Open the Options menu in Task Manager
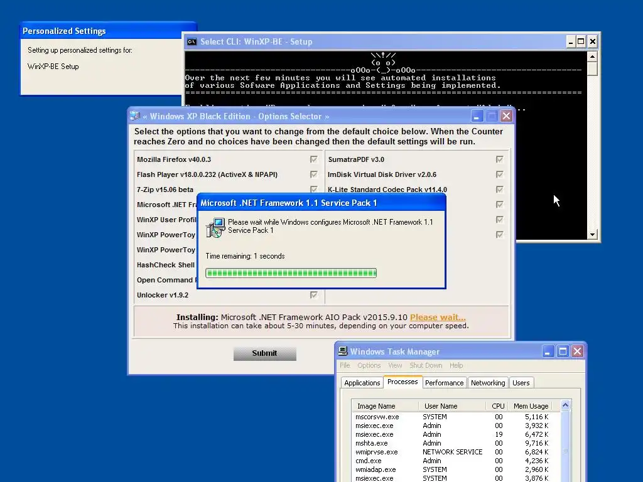The height and width of the screenshot is (482, 643). click(369, 365)
